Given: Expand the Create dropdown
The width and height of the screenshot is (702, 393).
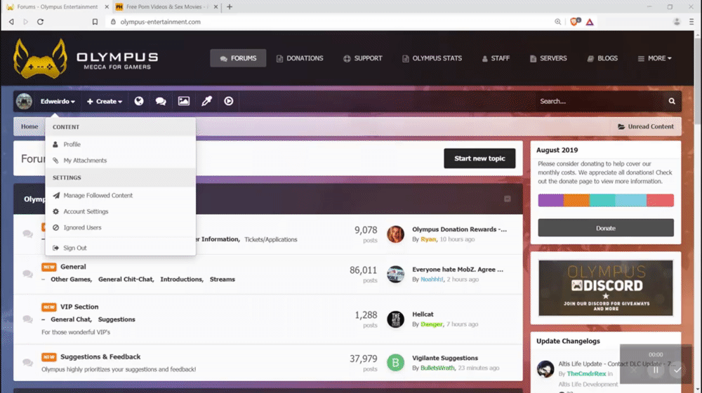Looking at the screenshot, I should click(x=105, y=101).
